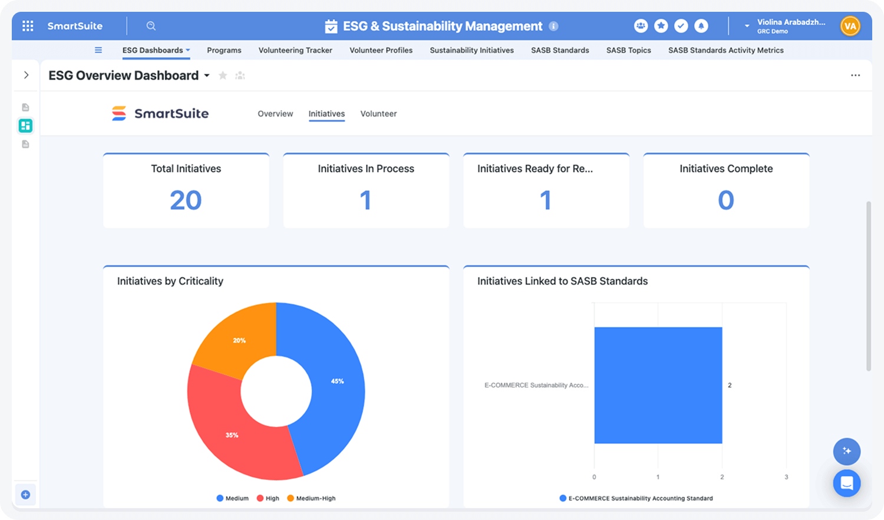884x520 pixels.
Task: Open the checkmark tasks icon in header
Action: [681, 26]
